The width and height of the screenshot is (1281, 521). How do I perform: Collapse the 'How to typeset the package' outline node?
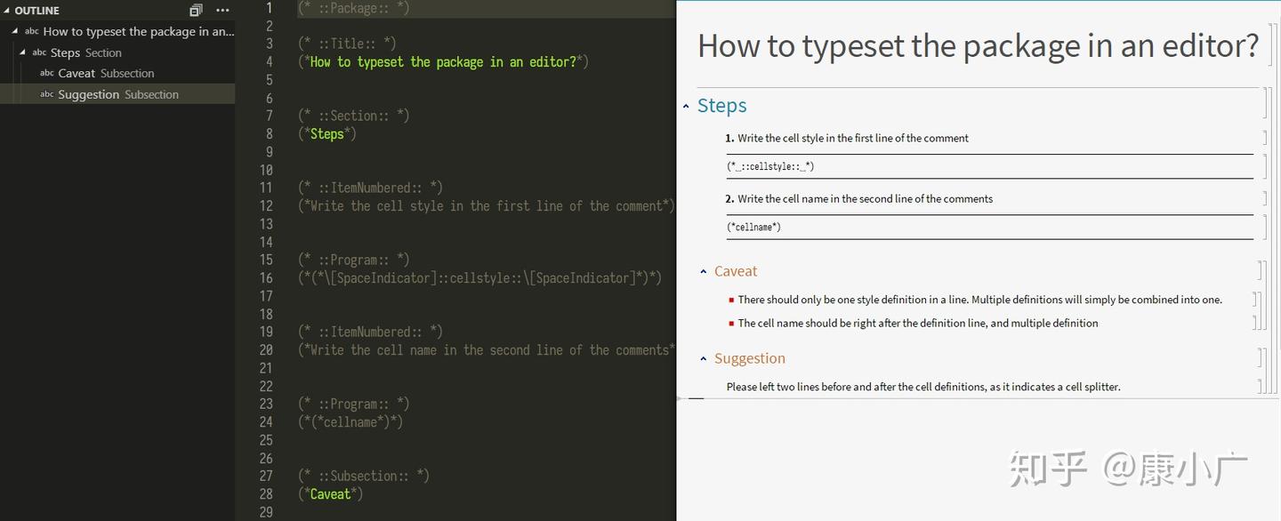click(x=14, y=31)
